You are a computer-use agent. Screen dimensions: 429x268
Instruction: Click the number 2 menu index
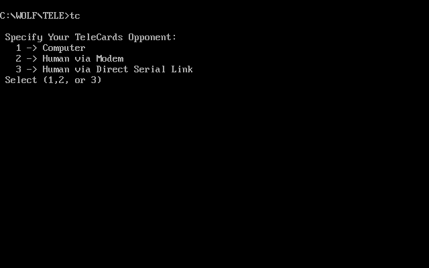tap(19, 58)
